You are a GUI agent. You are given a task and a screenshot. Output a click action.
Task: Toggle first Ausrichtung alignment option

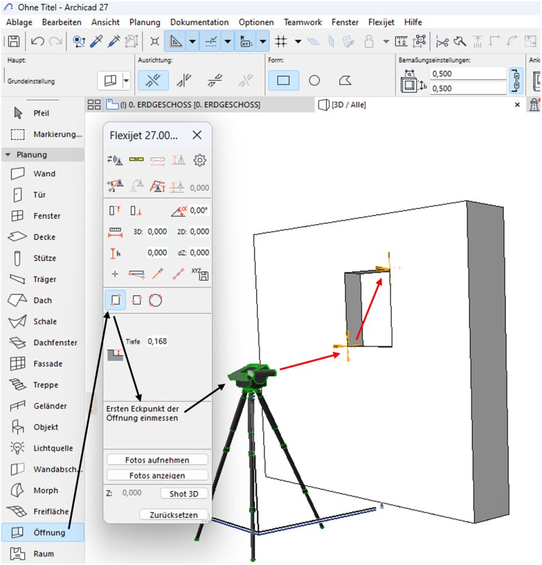tap(153, 80)
